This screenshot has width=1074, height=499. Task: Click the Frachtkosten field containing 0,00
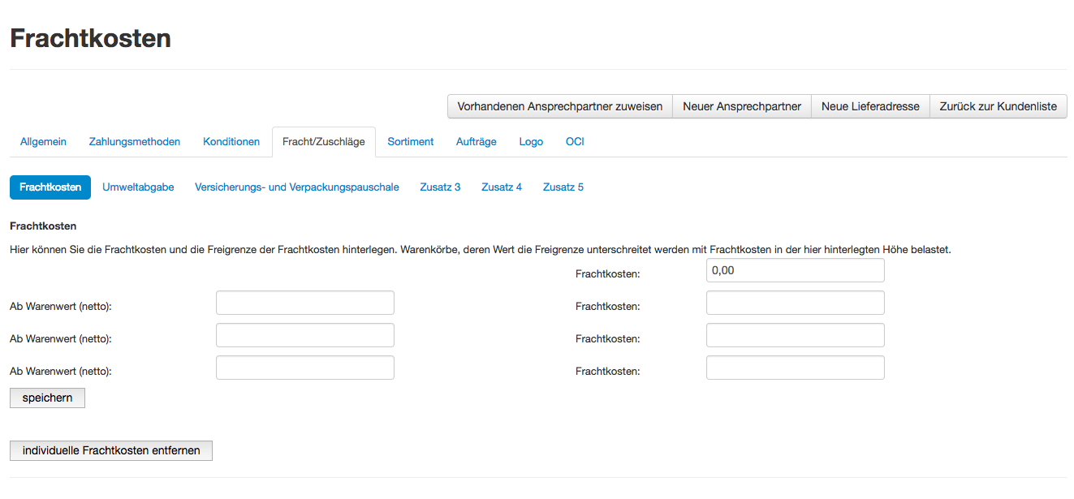point(795,271)
